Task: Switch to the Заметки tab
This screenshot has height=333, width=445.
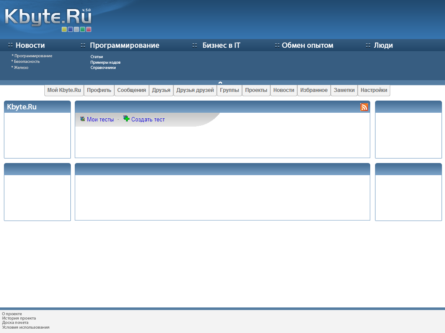Action: 344,90
